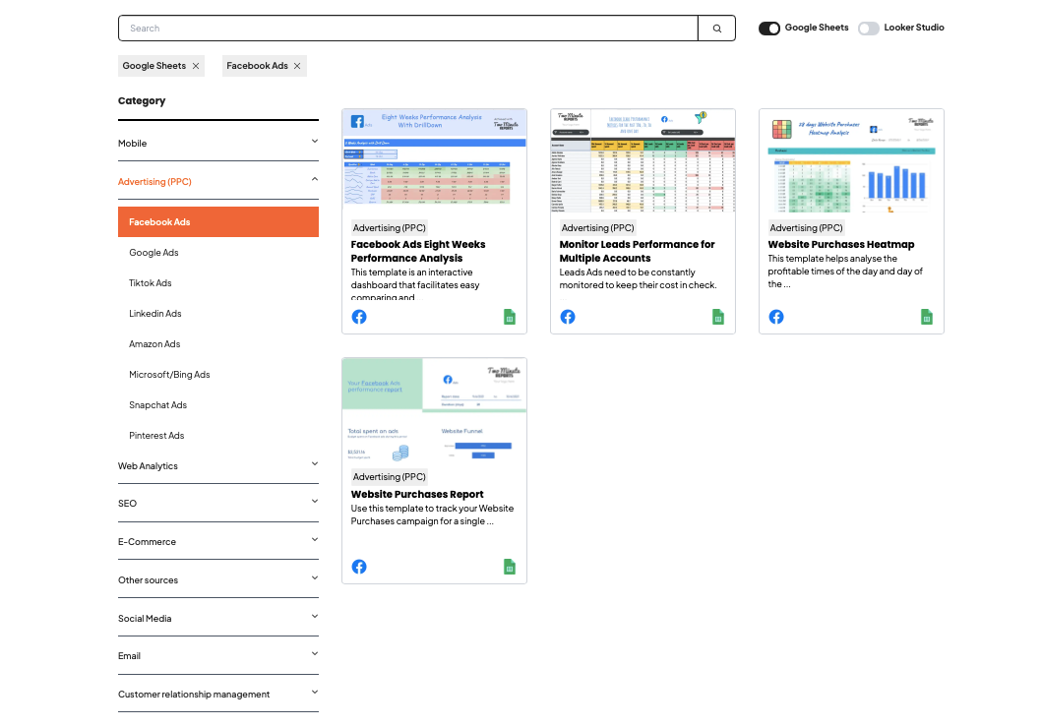
Task: Click 'Use this template to track' description
Action: (x=432, y=515)
